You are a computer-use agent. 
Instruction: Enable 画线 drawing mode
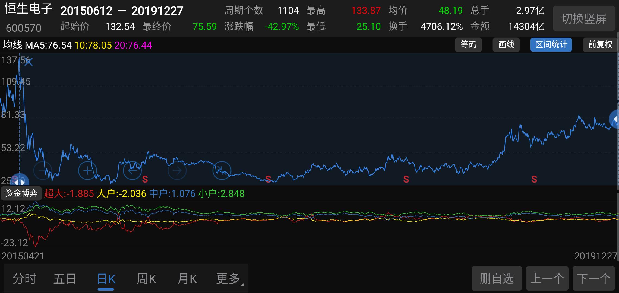coord(506,44)
